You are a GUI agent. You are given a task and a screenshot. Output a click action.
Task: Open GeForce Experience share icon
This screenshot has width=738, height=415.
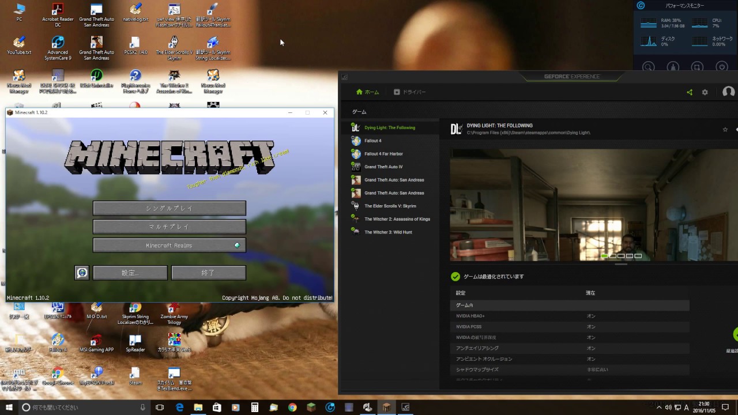690,92
